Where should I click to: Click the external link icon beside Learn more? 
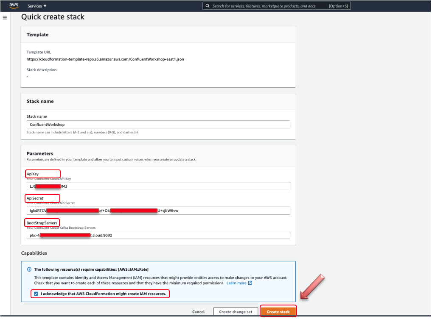250,283
